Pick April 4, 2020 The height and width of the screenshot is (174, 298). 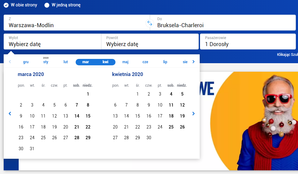pyautogui.click(x=171, y=94)
